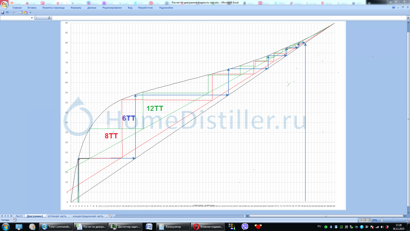
Task: Expand the formula bar with chevron
Action: pyautogui.click(x=408, y=18)
